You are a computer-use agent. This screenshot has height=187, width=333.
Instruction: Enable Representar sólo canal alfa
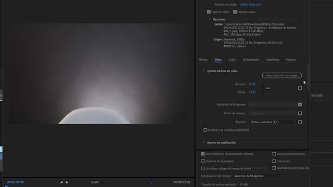(274, 168)
